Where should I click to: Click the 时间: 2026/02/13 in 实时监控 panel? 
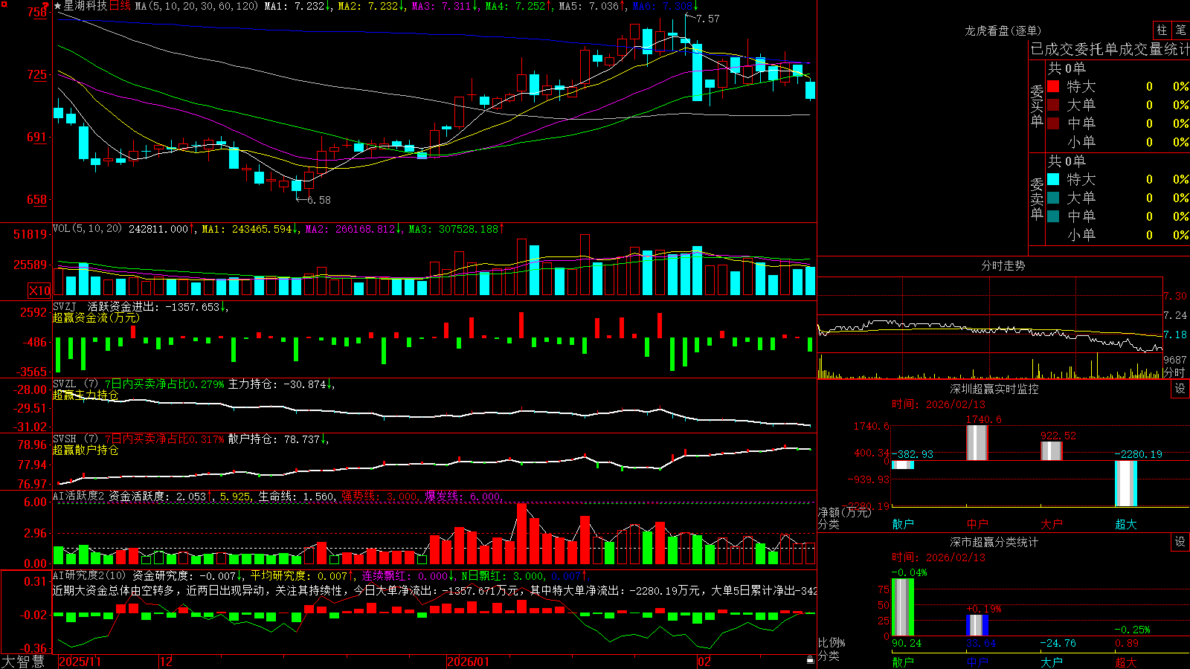[x=939, y=404]
